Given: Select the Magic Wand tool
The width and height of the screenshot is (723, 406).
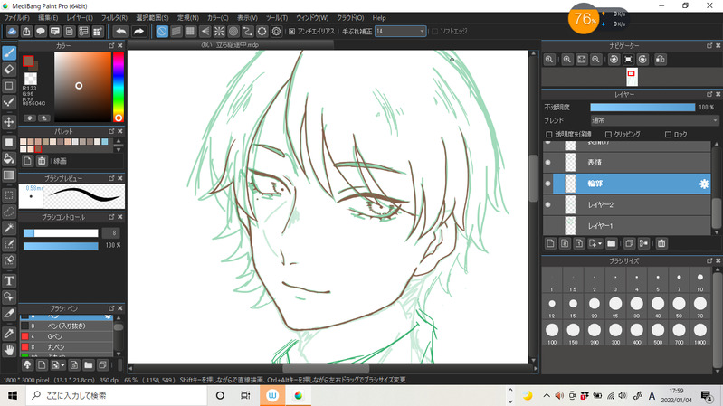Looking at the screenshot, I should click(x=9, y=228).
